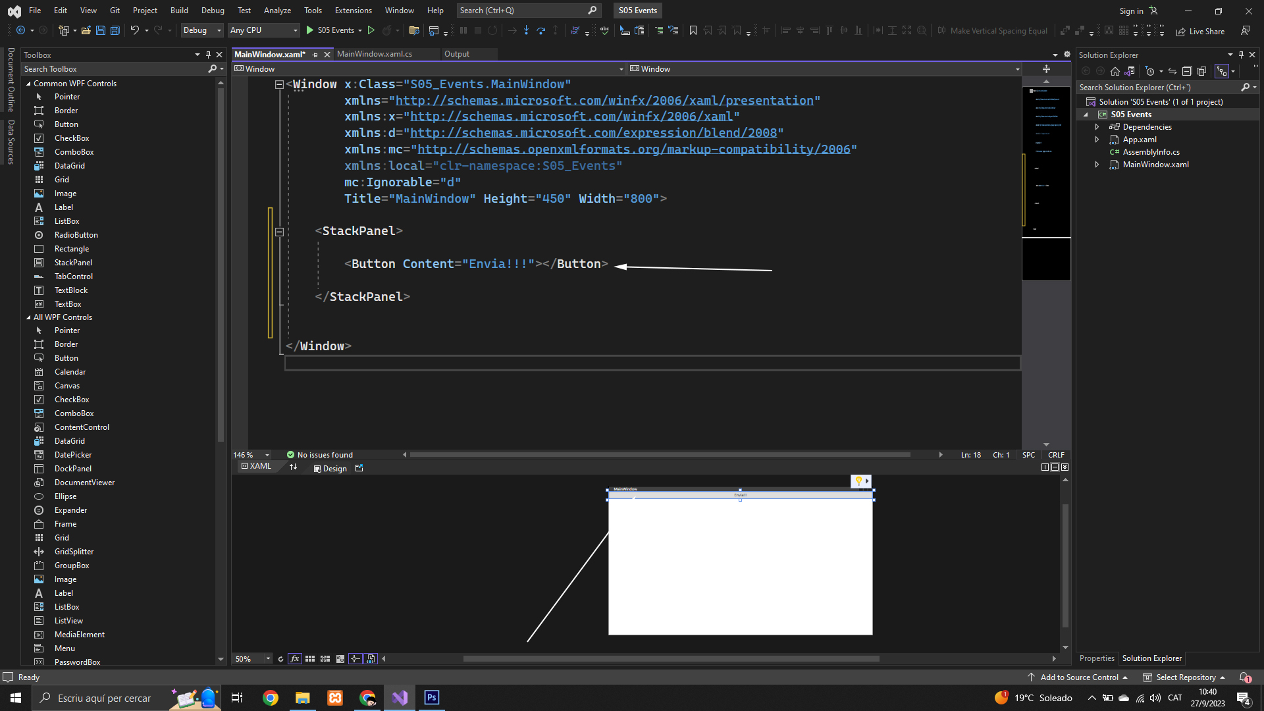Switch to MainWindow.xaml.cs tab

(x=374, y=54)
